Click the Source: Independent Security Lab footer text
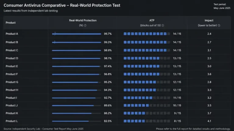Viewport: 234px width, 131px height. 44,129
